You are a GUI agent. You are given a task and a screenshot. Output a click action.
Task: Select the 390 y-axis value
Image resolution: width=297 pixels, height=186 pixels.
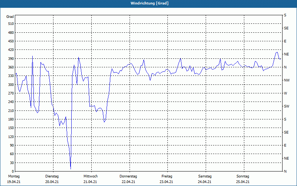(x=11, y=58)
